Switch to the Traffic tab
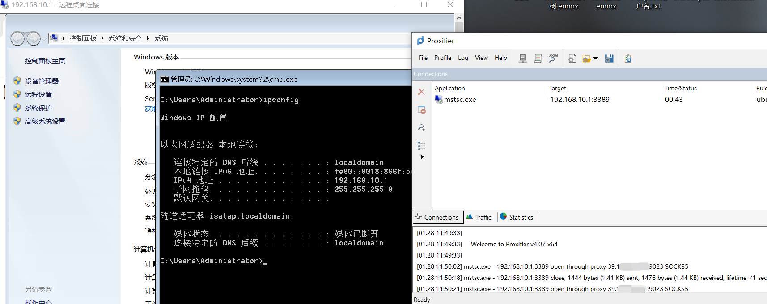Image resolution: width=767 pixels, height=304 pixels. (x=479, y=217)
